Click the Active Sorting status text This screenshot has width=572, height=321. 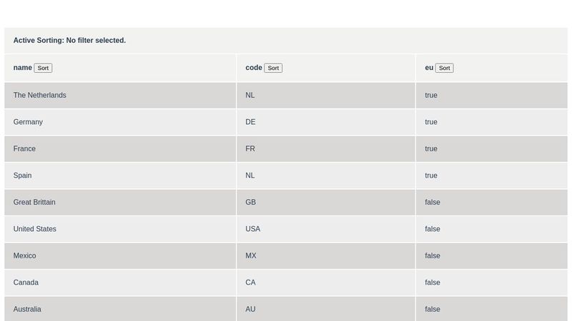pyautogui.click(x=69, y=41)
